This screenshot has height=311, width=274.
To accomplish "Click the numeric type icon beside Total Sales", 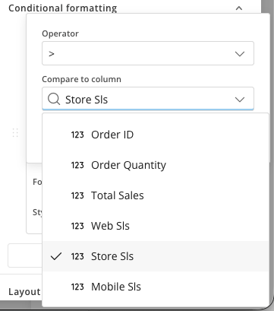I will pos(77,195).
